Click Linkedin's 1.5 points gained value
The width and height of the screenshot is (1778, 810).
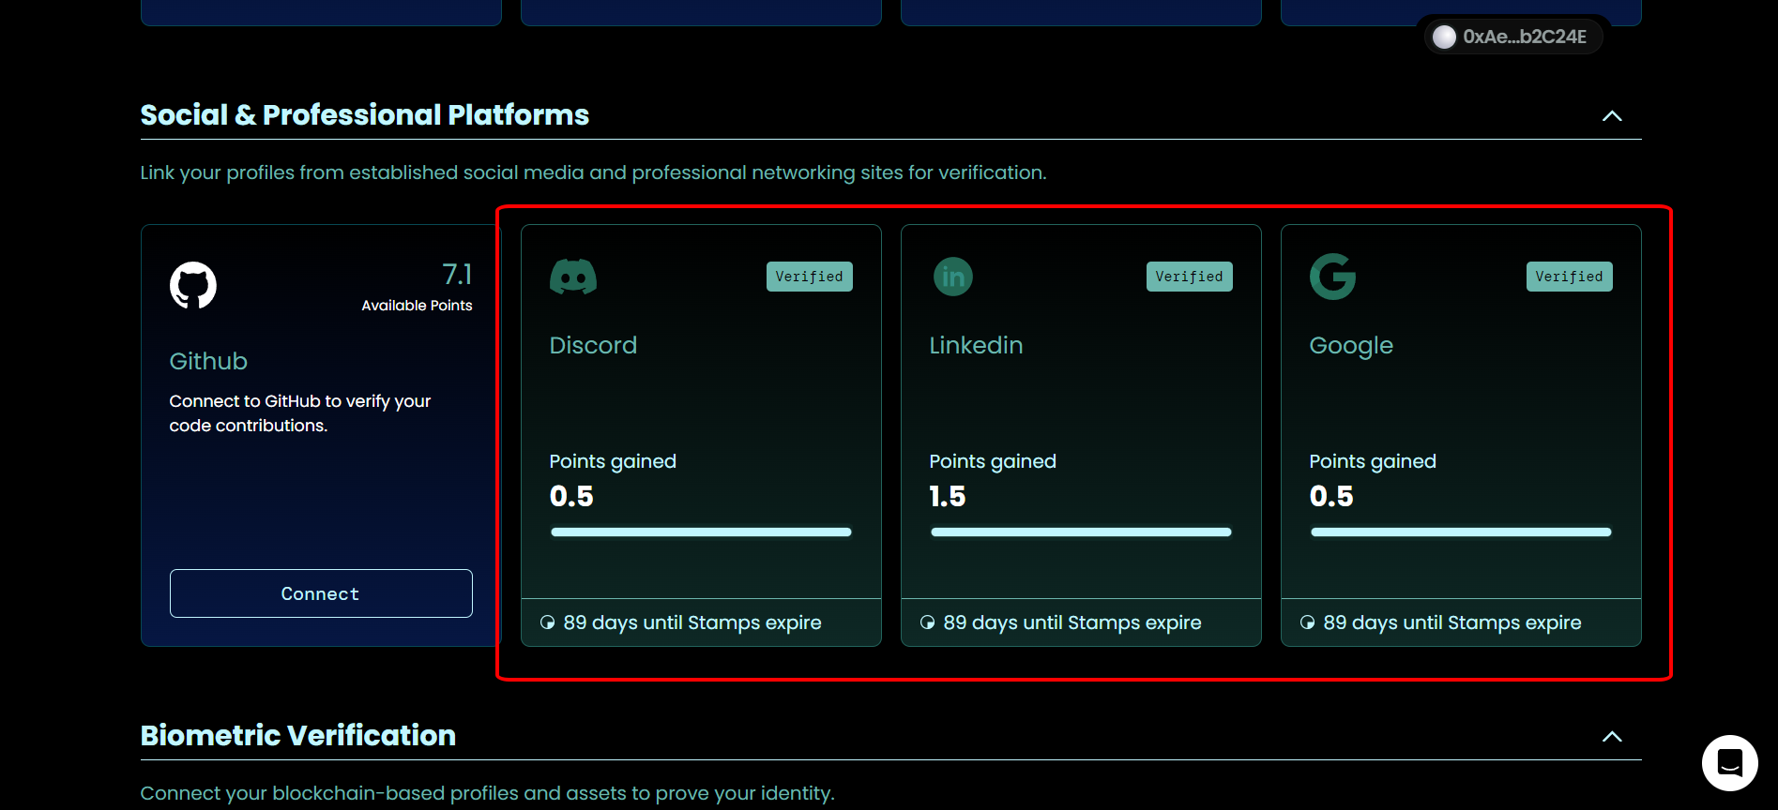[948, 496]
